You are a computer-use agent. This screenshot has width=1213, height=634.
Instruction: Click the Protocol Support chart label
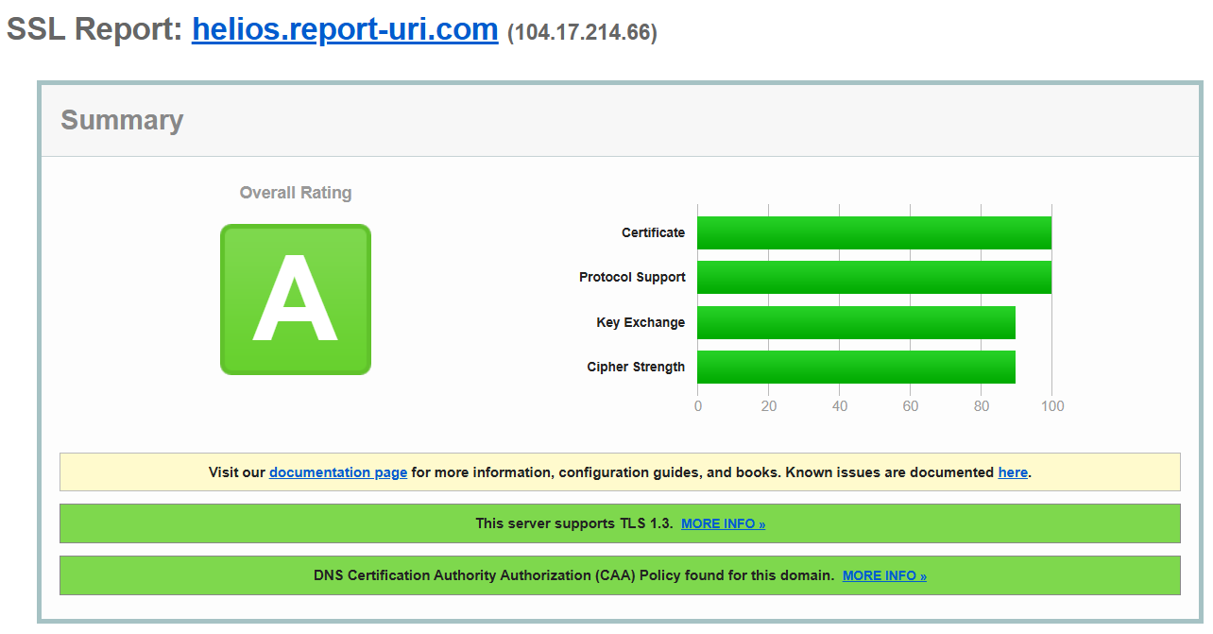pyautogui.click(x=632, y=278)
